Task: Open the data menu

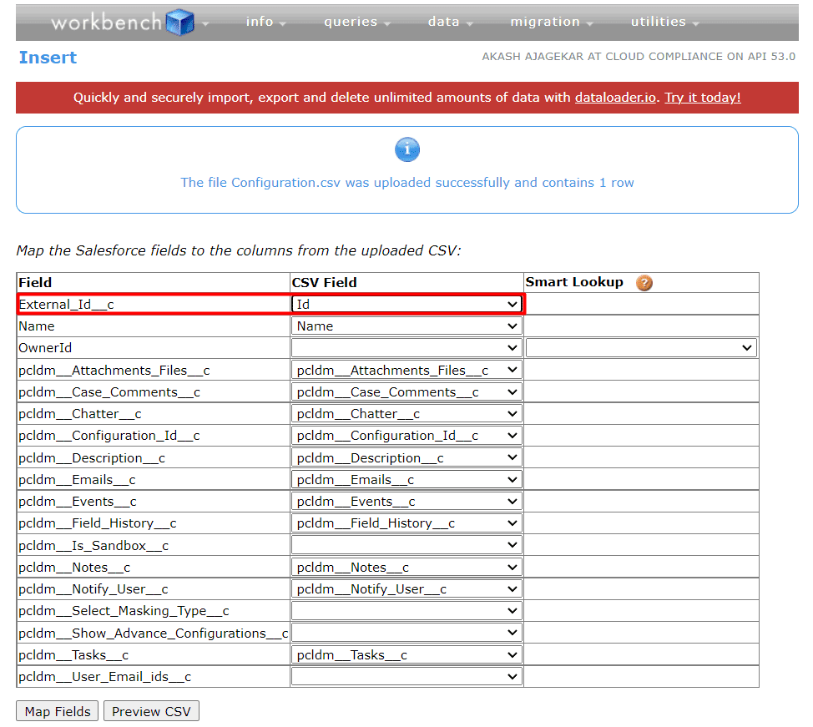Action: click(x=449, y=22)
